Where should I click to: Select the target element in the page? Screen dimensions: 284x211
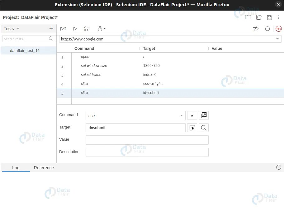(x=192, y=128)
